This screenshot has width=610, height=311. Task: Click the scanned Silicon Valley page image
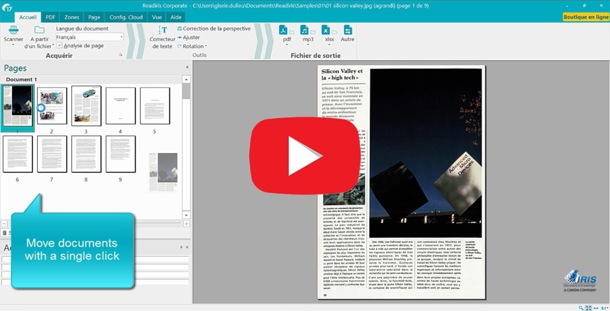[401, 183]
